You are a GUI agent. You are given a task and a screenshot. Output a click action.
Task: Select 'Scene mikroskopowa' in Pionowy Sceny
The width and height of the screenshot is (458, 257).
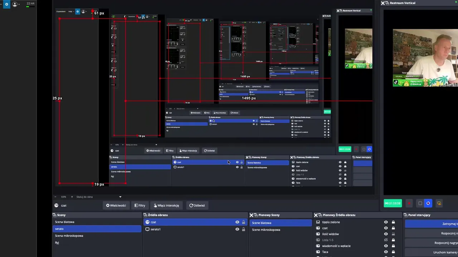point(281,230)
